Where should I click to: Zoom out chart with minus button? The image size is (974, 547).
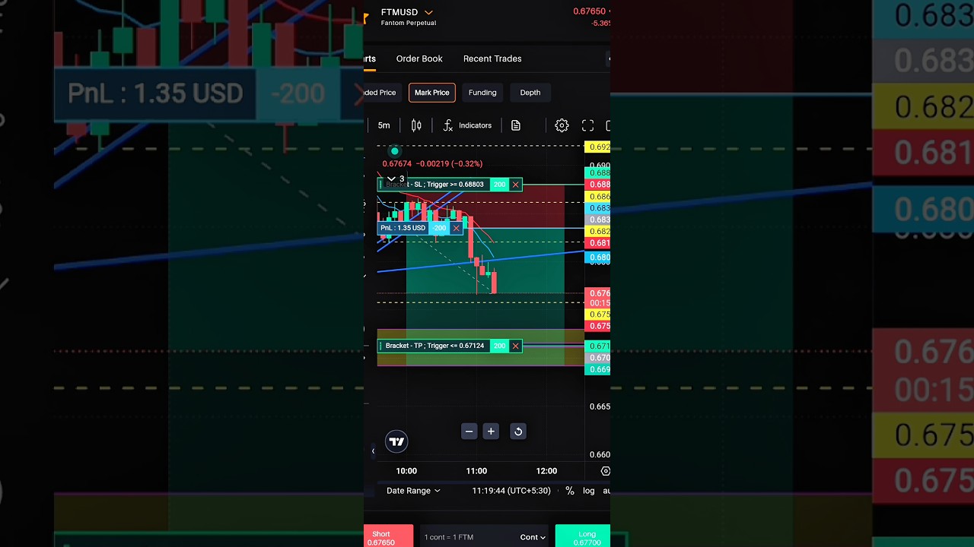coord(469,432)
